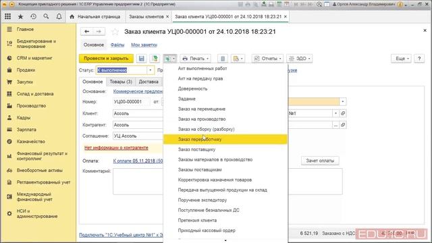Open the create-based-on dropdown button
Image resolution: width=432 pixels, height=243 pixels.
(x=169, y=59)
